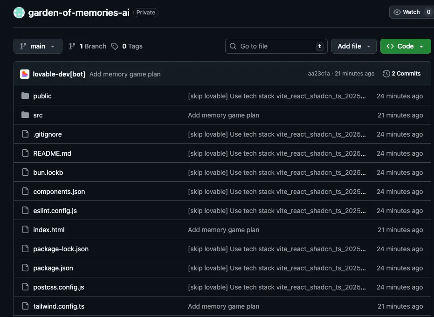Toggle Watch on this repository

[x=407, y=12]
